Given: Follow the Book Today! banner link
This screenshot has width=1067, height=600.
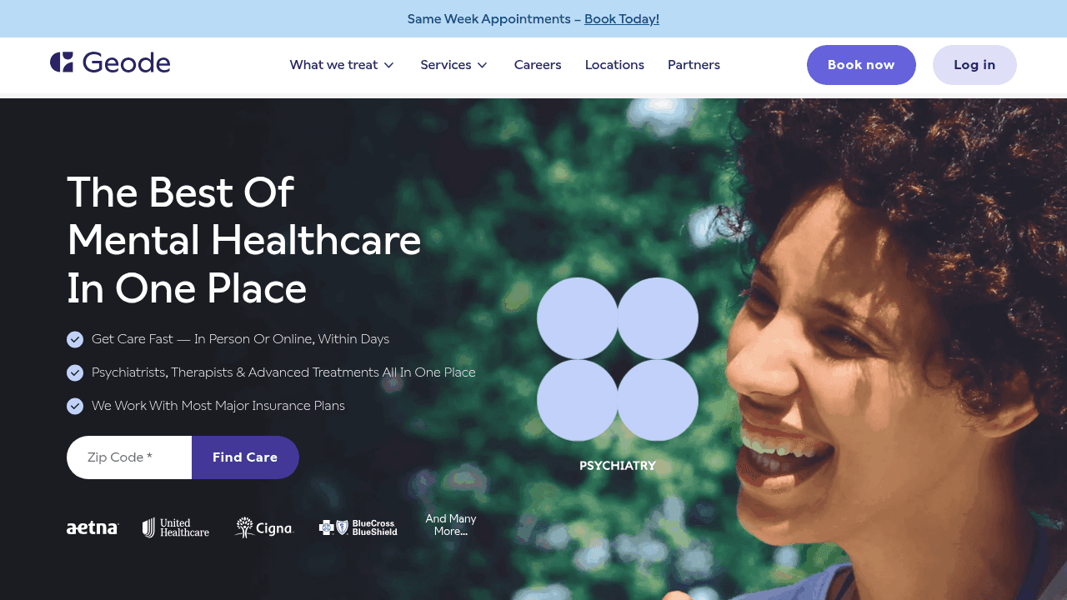Looking at the screenshot, I should pyautogui.click(x=622, y=18).
